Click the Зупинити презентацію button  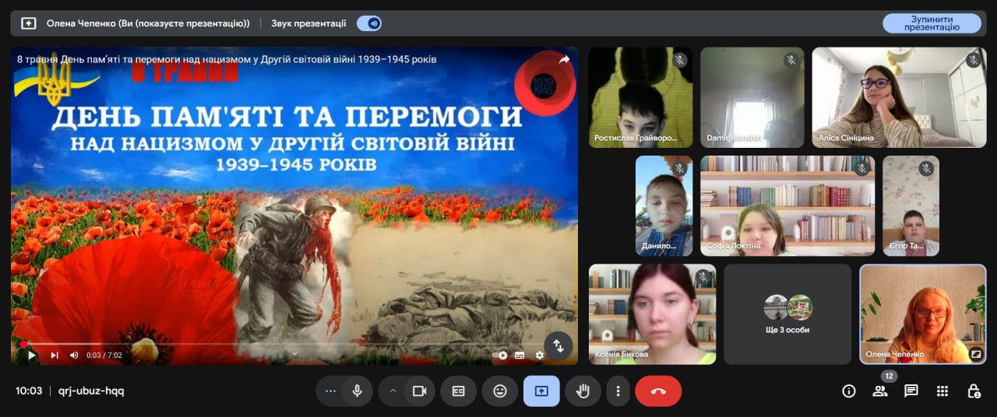pos(932,23)
